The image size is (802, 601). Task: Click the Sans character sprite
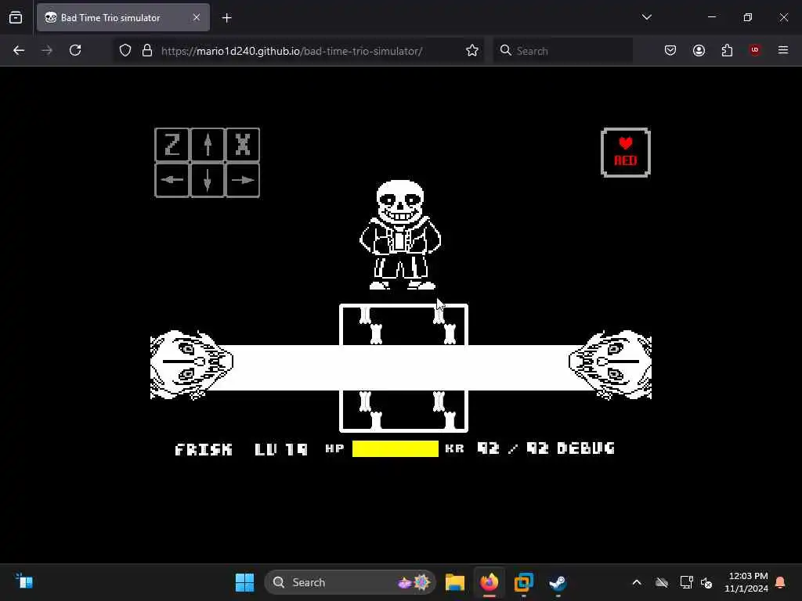click(400, 235)
